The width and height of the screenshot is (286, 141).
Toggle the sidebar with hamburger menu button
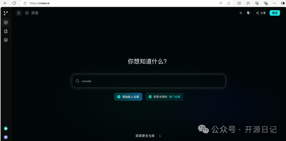19,13
